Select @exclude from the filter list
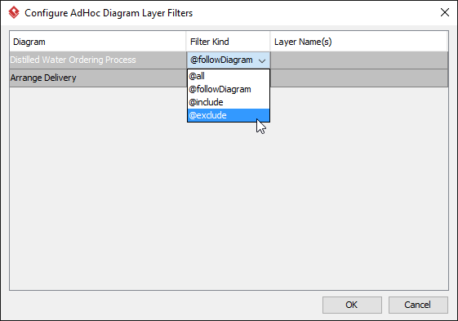Screen dimensions: 458x321 click(x=228, y=115)
